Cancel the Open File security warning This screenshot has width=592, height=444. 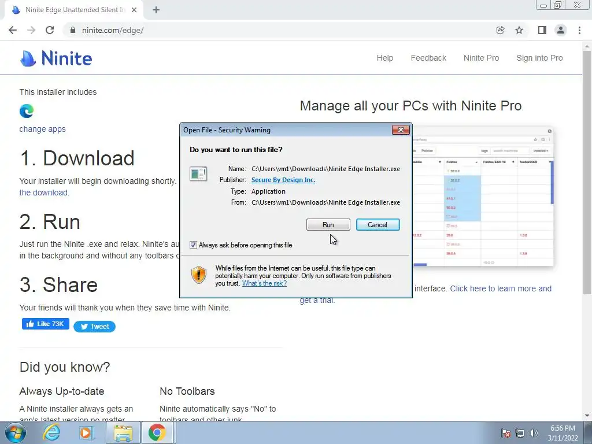(x=378, y=225)
